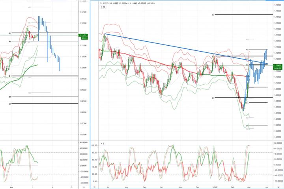Click the Mar label on left time axis
This screenshot has height=189, width=284.
[11, 187]
